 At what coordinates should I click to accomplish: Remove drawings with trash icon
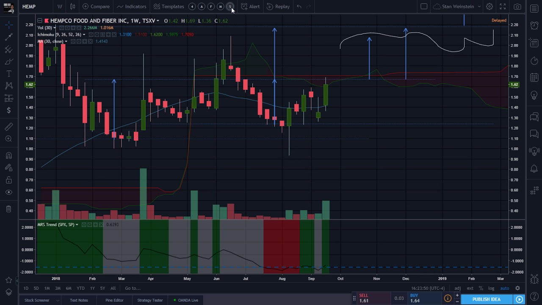[8, 209]
